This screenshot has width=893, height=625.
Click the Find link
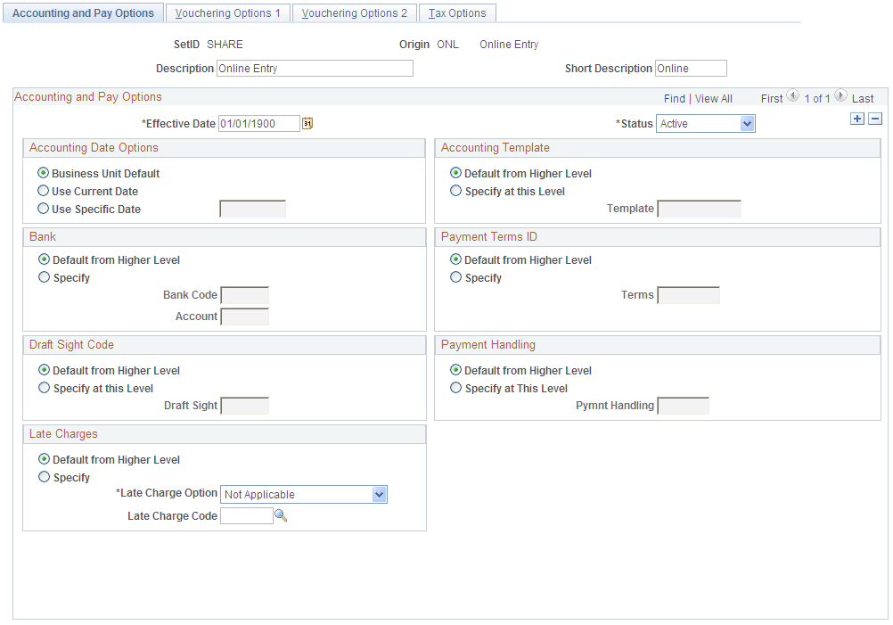675,98
